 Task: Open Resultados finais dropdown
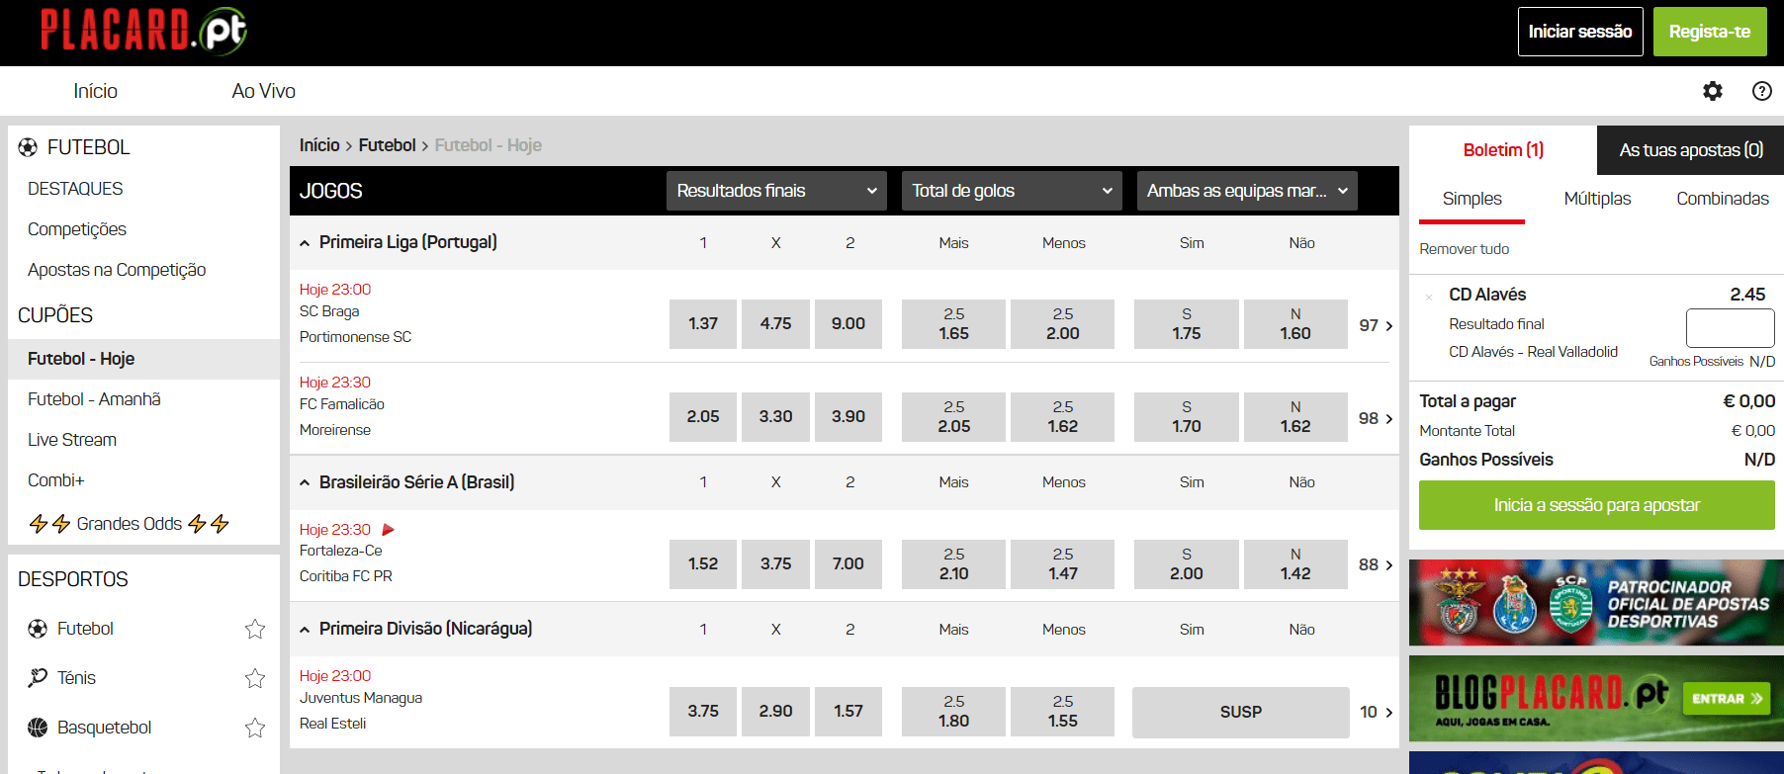tap(776, 191)
